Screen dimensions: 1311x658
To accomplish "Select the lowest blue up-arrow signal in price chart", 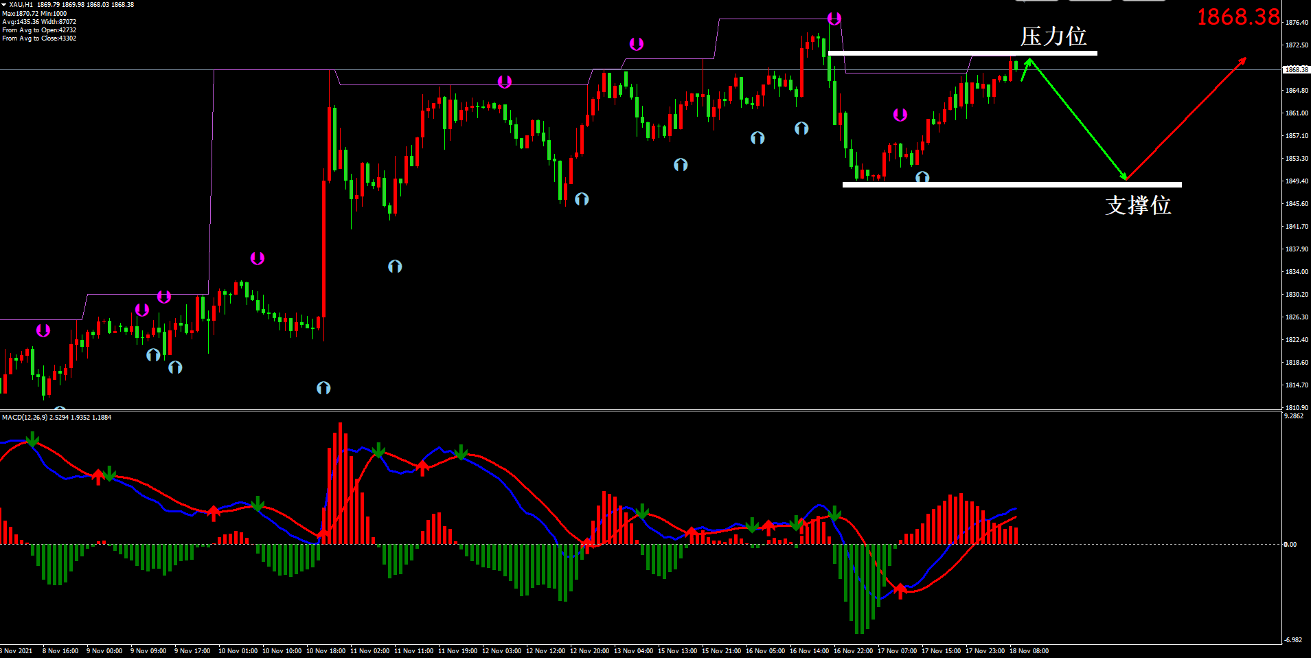I will tap(323, 388).
